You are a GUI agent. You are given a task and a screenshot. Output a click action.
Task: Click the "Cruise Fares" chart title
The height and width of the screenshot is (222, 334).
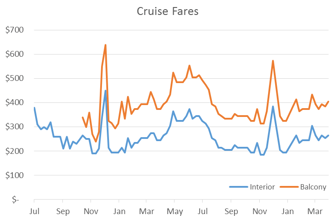pos(167,11)
